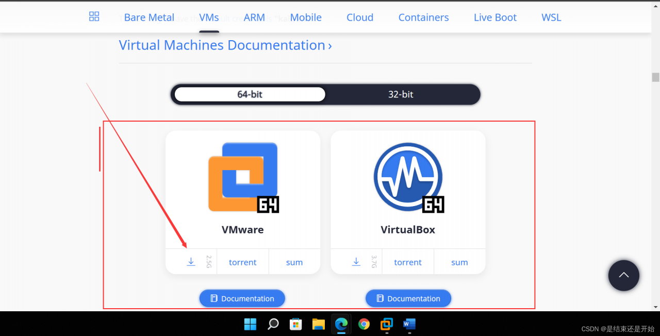
Task: Open the Live Boot tab
Action: 495,18
